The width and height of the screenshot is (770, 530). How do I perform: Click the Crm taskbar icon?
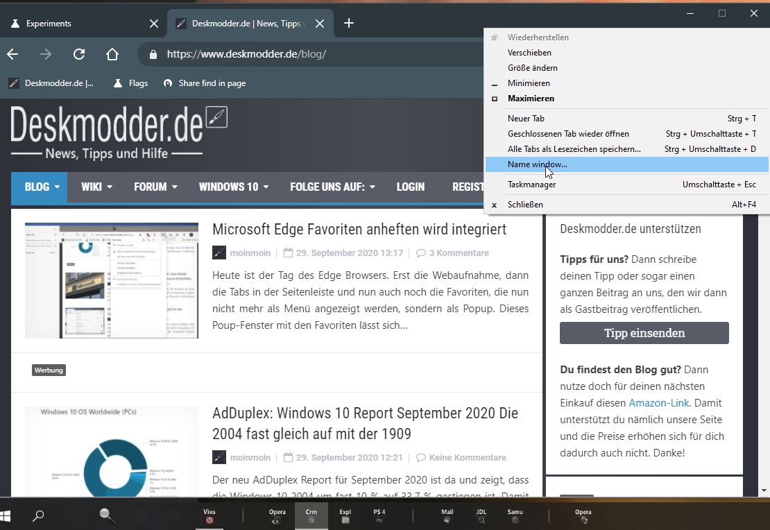(311, 515)
